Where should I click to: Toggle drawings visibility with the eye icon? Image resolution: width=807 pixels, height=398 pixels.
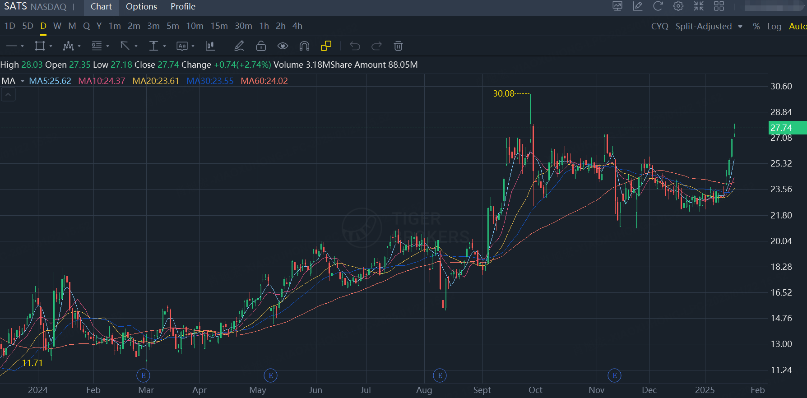[283, 46]
